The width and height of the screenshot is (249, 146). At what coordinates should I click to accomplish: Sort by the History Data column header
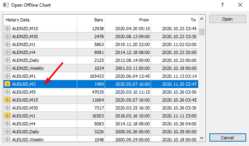click(x=40, y=20)
